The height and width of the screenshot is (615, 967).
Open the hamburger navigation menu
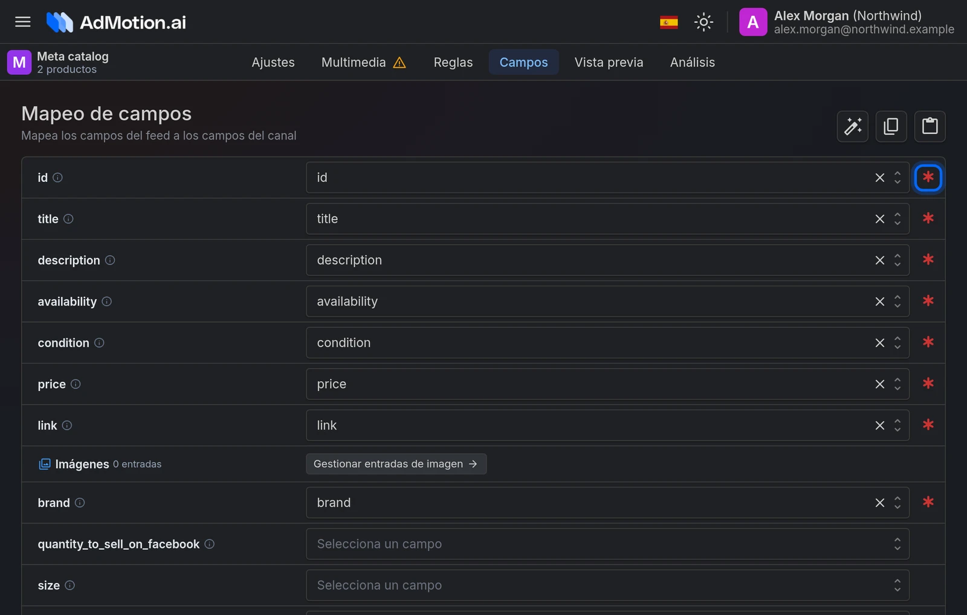pyautogui.click(x=23, y=22)
